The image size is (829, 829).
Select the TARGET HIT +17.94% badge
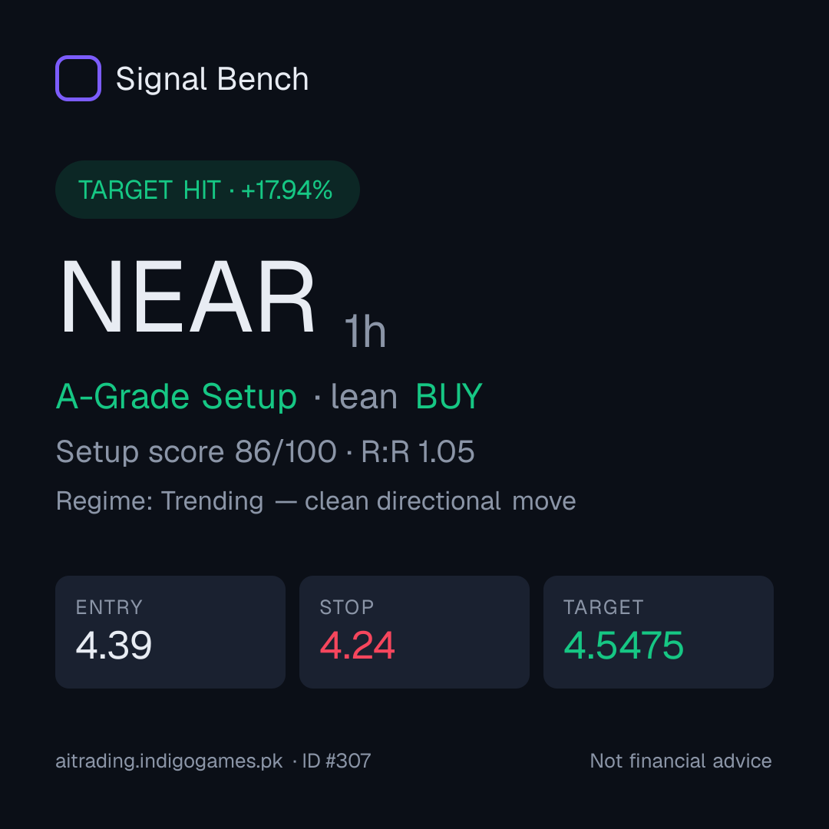207,190
